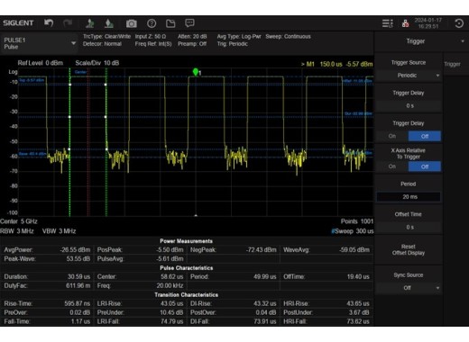Click the Center 5 GHz readout
The width and height of the screenshot is (469, 342).
point(19,221)
